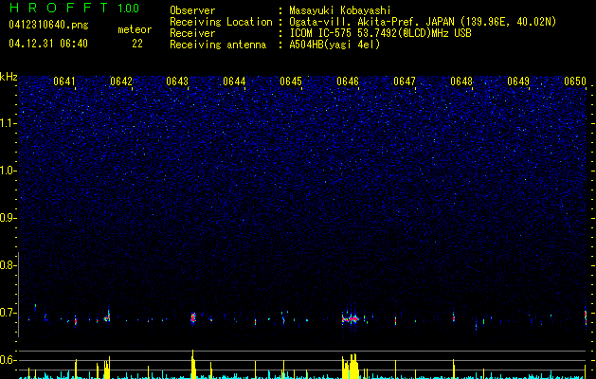Click the tallest yellow power peak after 0643
This screenshot has height=379, width=596.
[x=193, y=364]
